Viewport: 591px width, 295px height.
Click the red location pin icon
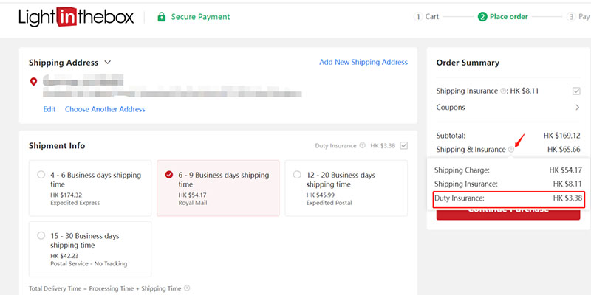(x=33, y=81)
